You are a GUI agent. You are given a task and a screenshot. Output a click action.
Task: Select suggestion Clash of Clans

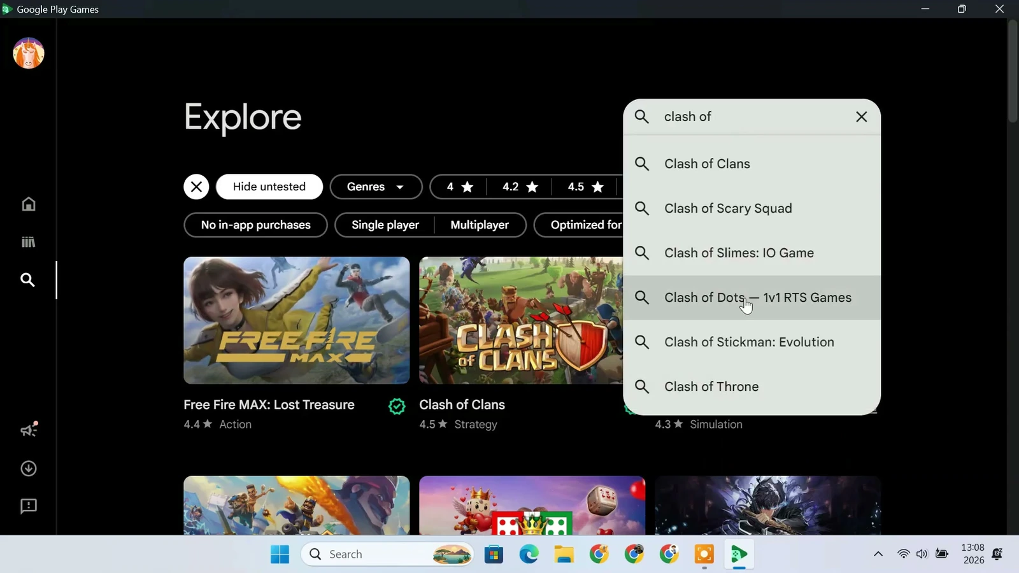point(752,164)
